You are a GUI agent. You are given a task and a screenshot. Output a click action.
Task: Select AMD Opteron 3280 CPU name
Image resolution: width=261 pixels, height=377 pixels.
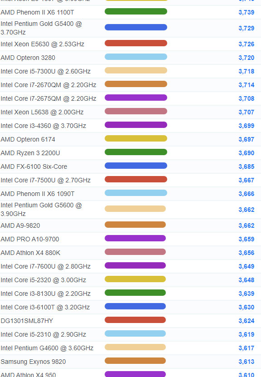point(28,58)
